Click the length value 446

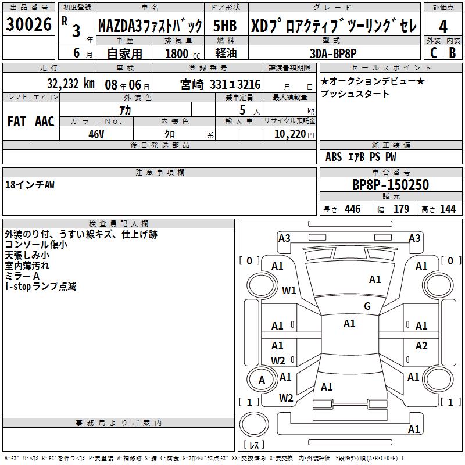pos(353,209)
